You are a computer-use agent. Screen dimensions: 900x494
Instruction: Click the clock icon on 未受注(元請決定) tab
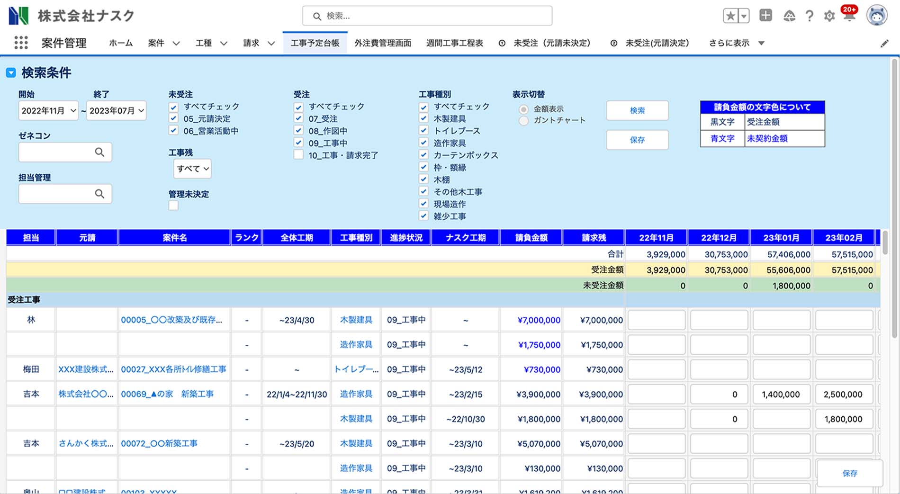[613, 43]
